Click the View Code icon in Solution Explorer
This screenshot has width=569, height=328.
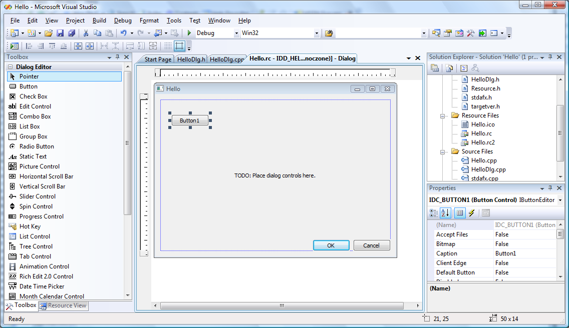click(464, 68)
